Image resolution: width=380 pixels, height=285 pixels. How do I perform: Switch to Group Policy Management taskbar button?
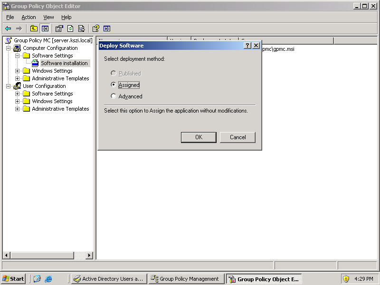pos(186,279)
